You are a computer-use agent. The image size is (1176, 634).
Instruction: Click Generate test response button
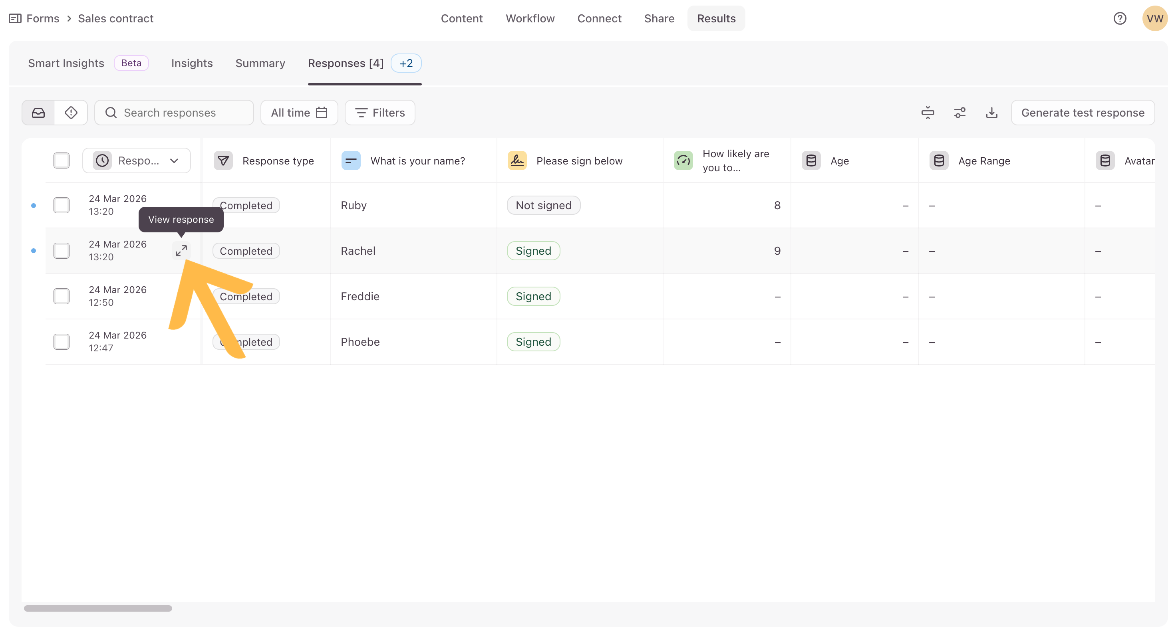pos(1083,113)
